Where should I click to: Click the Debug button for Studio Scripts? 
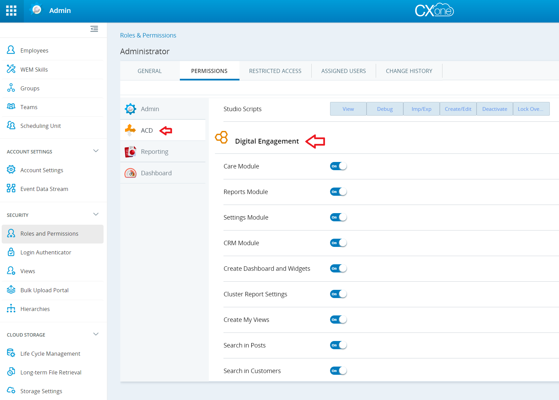[385, 109]
